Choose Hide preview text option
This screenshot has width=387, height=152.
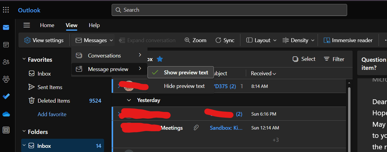[x=181, y=86]
